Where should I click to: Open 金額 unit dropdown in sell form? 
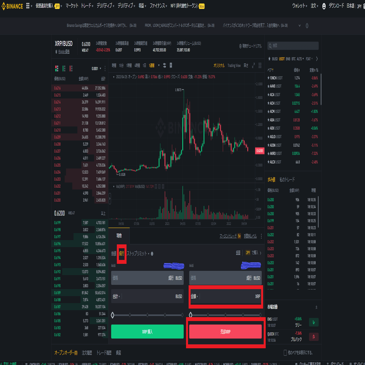pos(195,297)
